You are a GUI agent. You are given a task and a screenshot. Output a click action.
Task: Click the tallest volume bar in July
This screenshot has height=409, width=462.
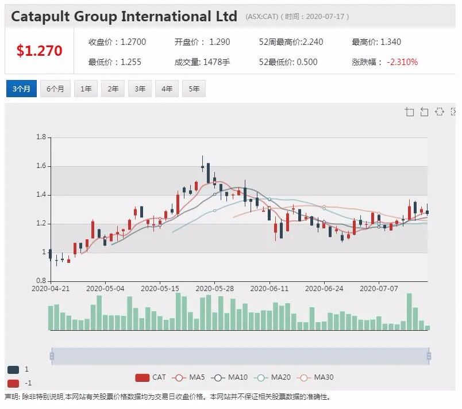(409, 311)
